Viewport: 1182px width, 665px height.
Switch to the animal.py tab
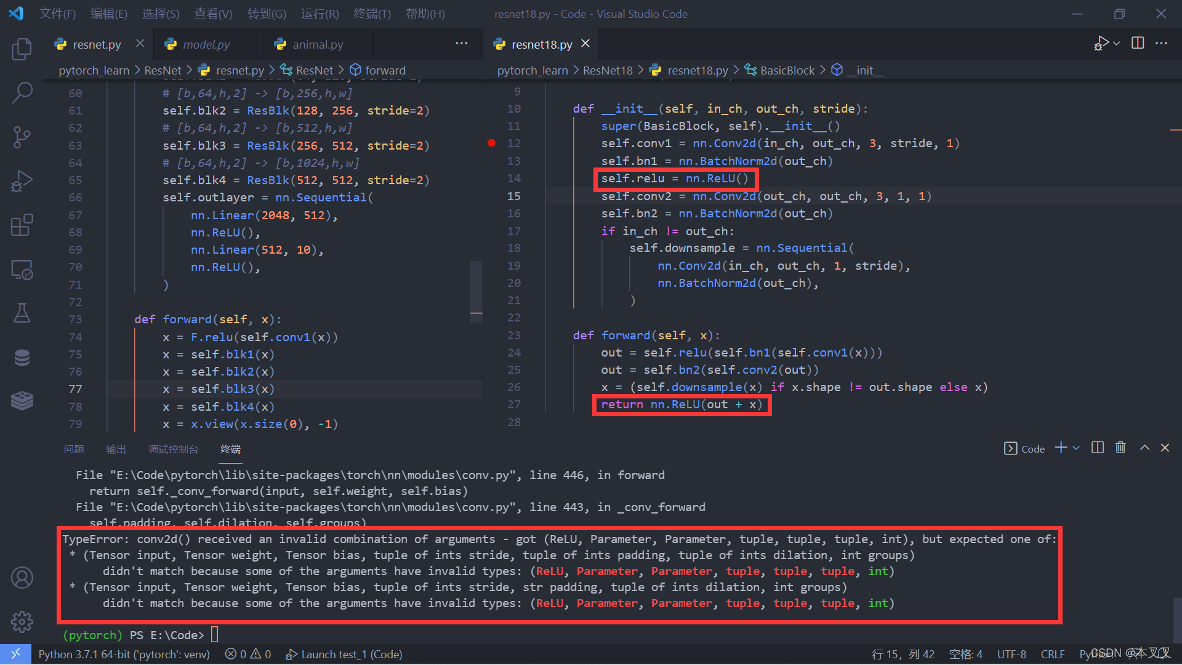[x=316, y=44]
